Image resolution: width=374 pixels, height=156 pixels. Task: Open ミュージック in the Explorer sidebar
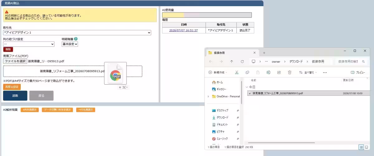[220, 139]
